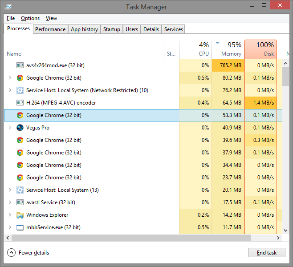Click the Chrome icon in the 80.2 MB row
Viewport: 293px width, 267px height.
pyautogui.click(x=20, y=78)
